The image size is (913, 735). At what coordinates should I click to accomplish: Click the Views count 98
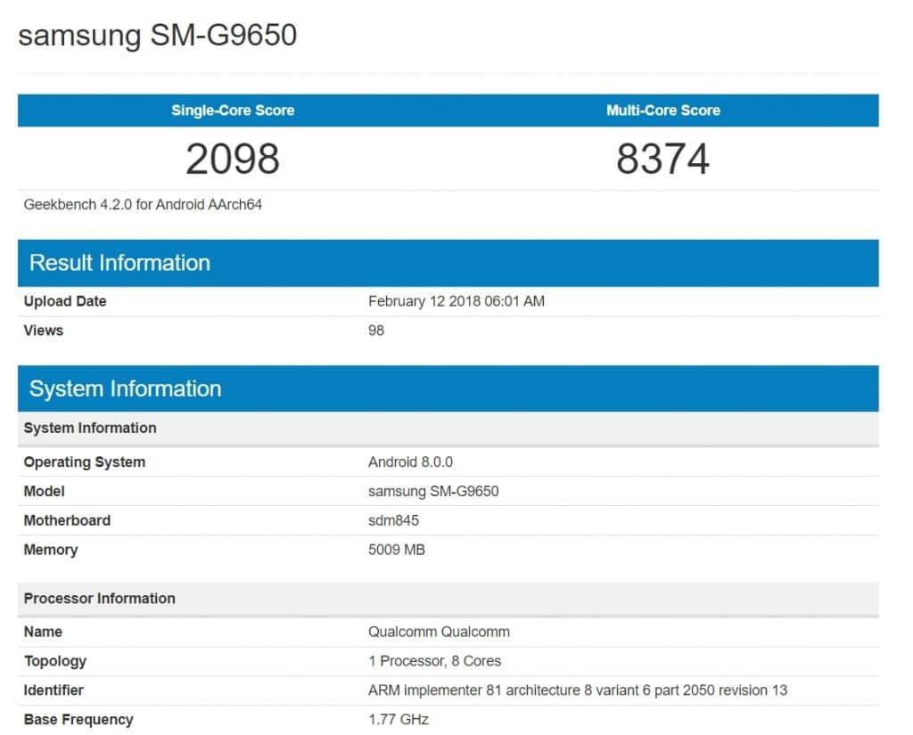pos(376,331)
